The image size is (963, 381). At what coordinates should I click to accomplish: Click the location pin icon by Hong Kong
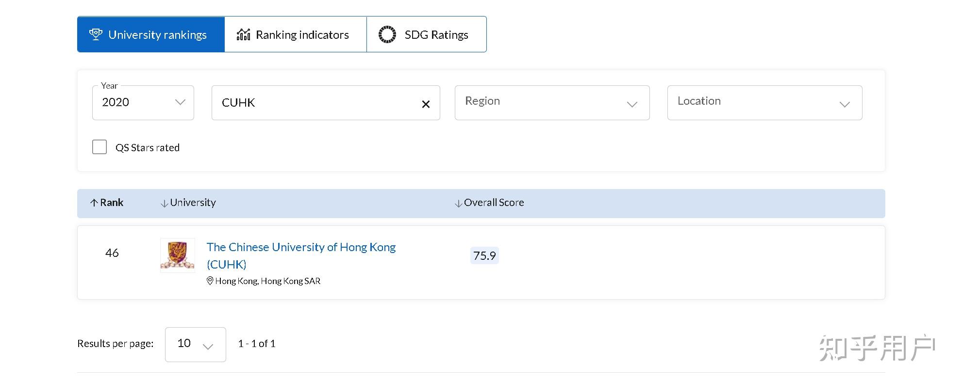click(210, 281)
